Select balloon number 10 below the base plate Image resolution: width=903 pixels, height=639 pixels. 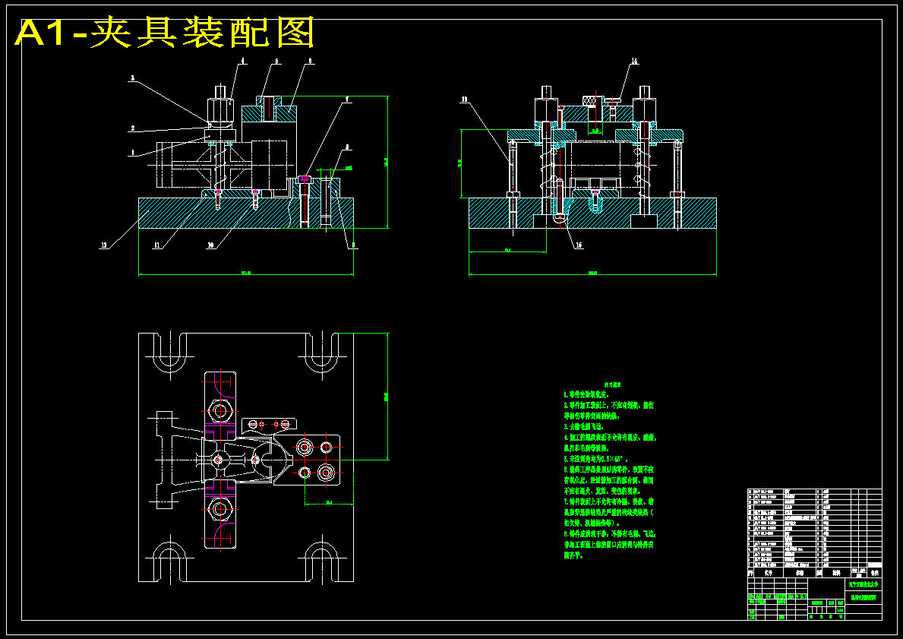click(x=211, y=245)
